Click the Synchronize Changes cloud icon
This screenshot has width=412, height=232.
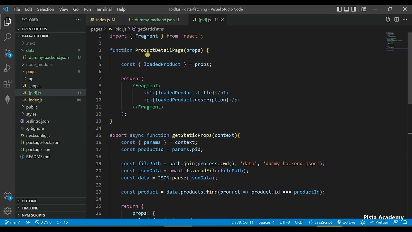pyautogui.click(x=28, y=222)
